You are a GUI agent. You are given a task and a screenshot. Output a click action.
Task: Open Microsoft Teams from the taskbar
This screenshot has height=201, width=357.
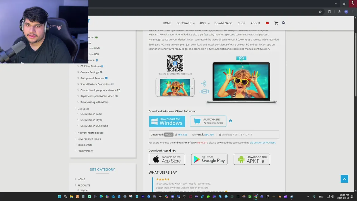click(x=262, y=197)
